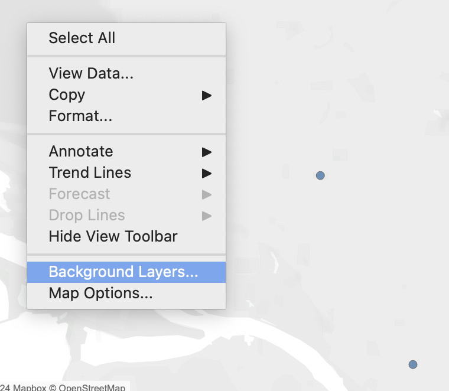
Task: Open the Format... option
Action: pos(80,116)
